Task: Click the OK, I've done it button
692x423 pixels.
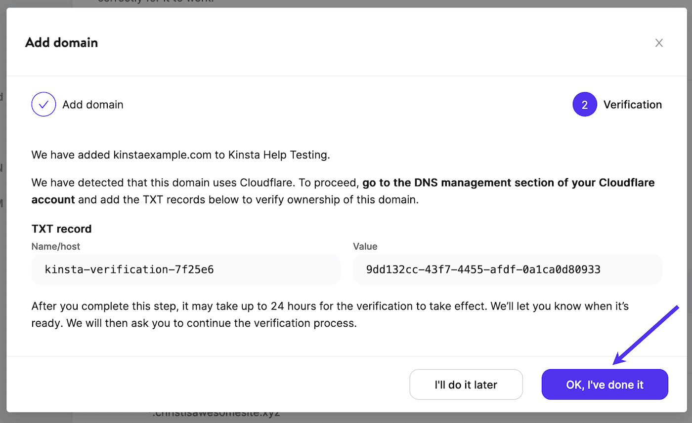Action: (605, 385)
